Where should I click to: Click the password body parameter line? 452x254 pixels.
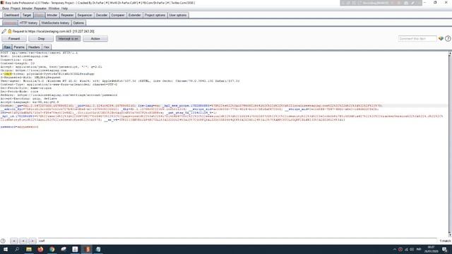[x=19, y=127]
